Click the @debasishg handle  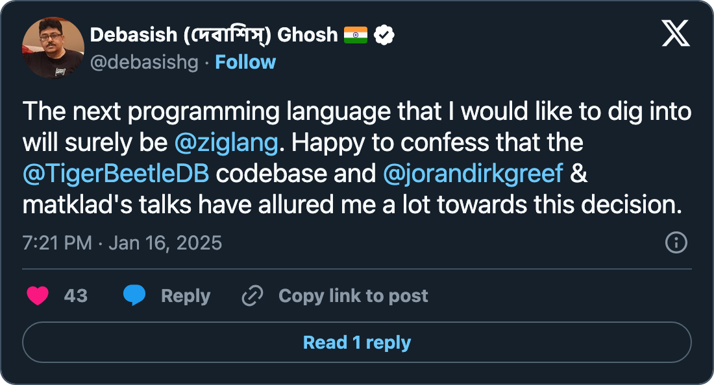point(144,62)
